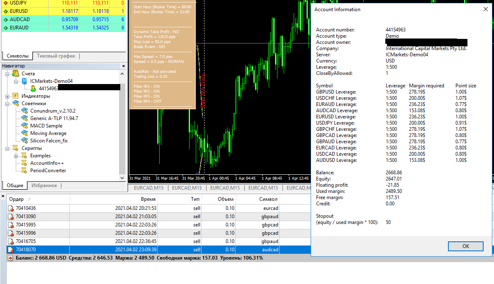
Task: Click the EURAUD up-arrow icon in Market Watch
Action: click(x=5, y=28)
